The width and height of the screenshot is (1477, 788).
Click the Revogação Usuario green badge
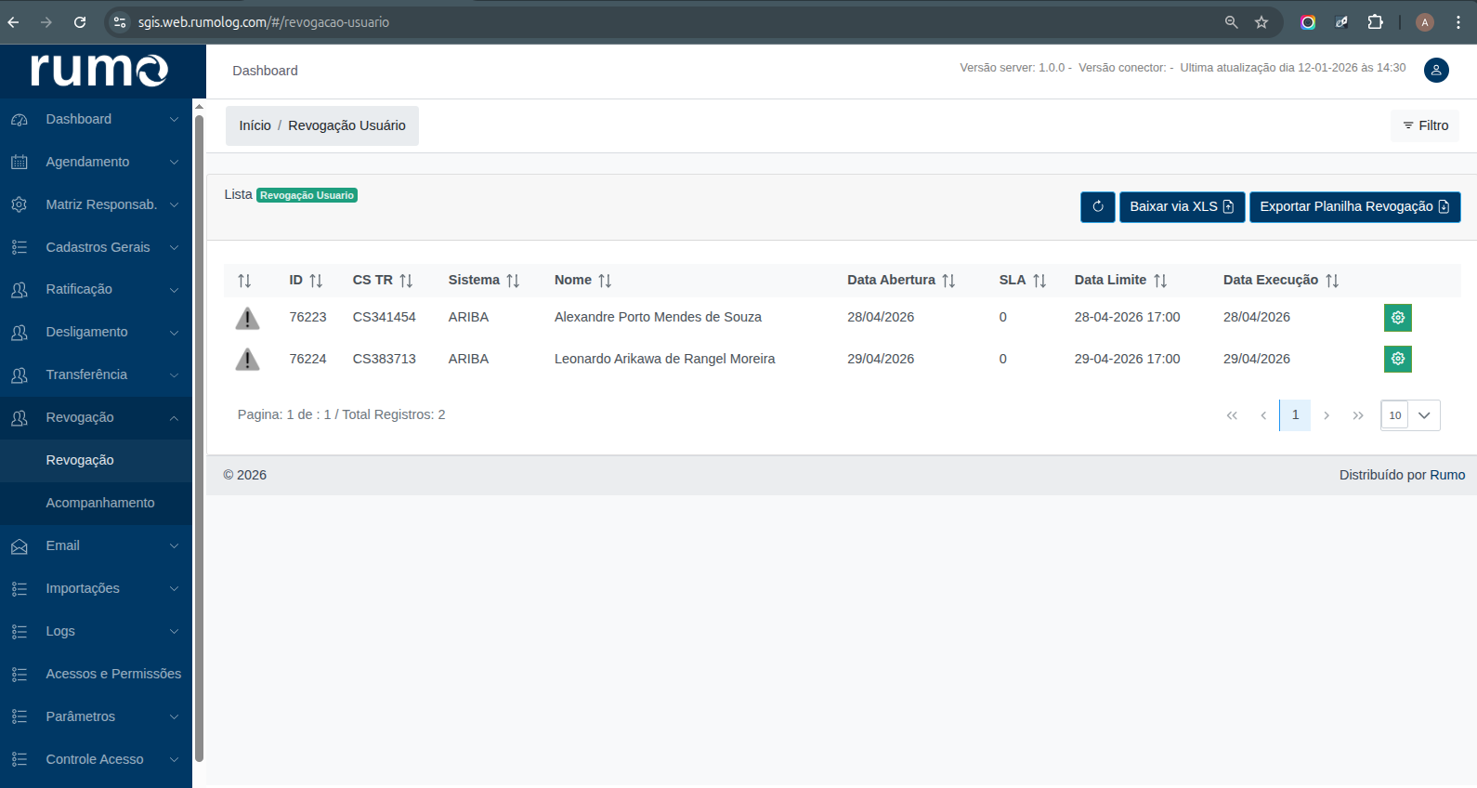coord(307,195)
